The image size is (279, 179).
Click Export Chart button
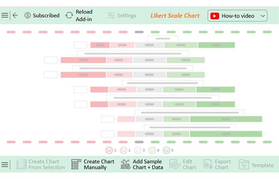click(217, 164)
